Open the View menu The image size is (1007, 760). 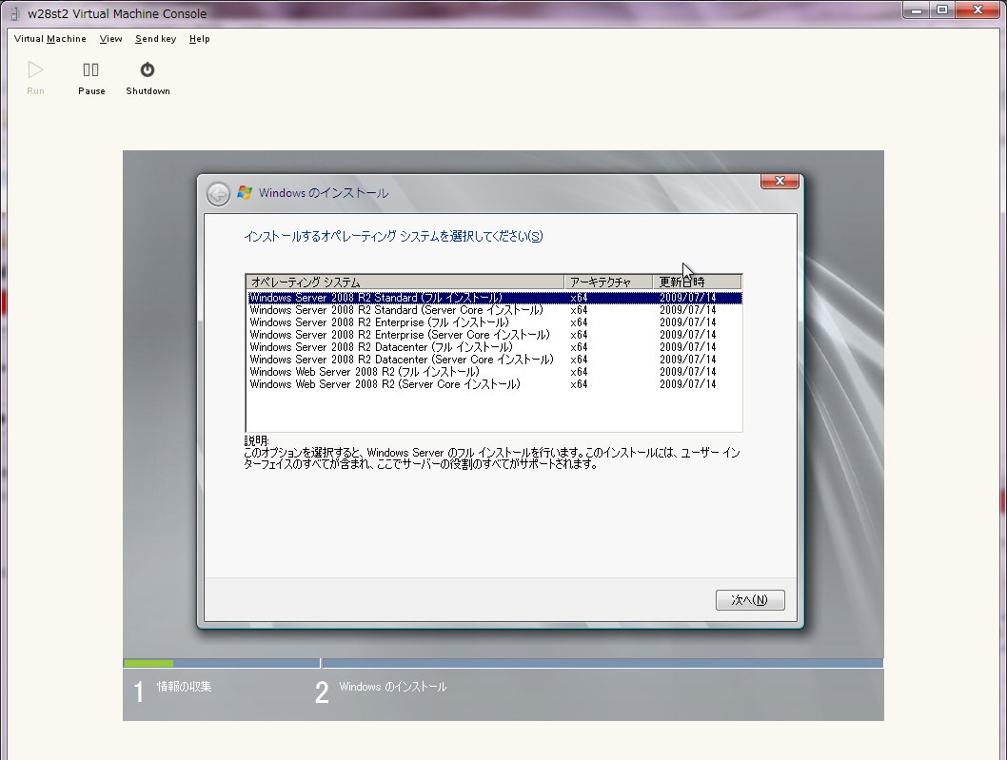coord(110,38)
